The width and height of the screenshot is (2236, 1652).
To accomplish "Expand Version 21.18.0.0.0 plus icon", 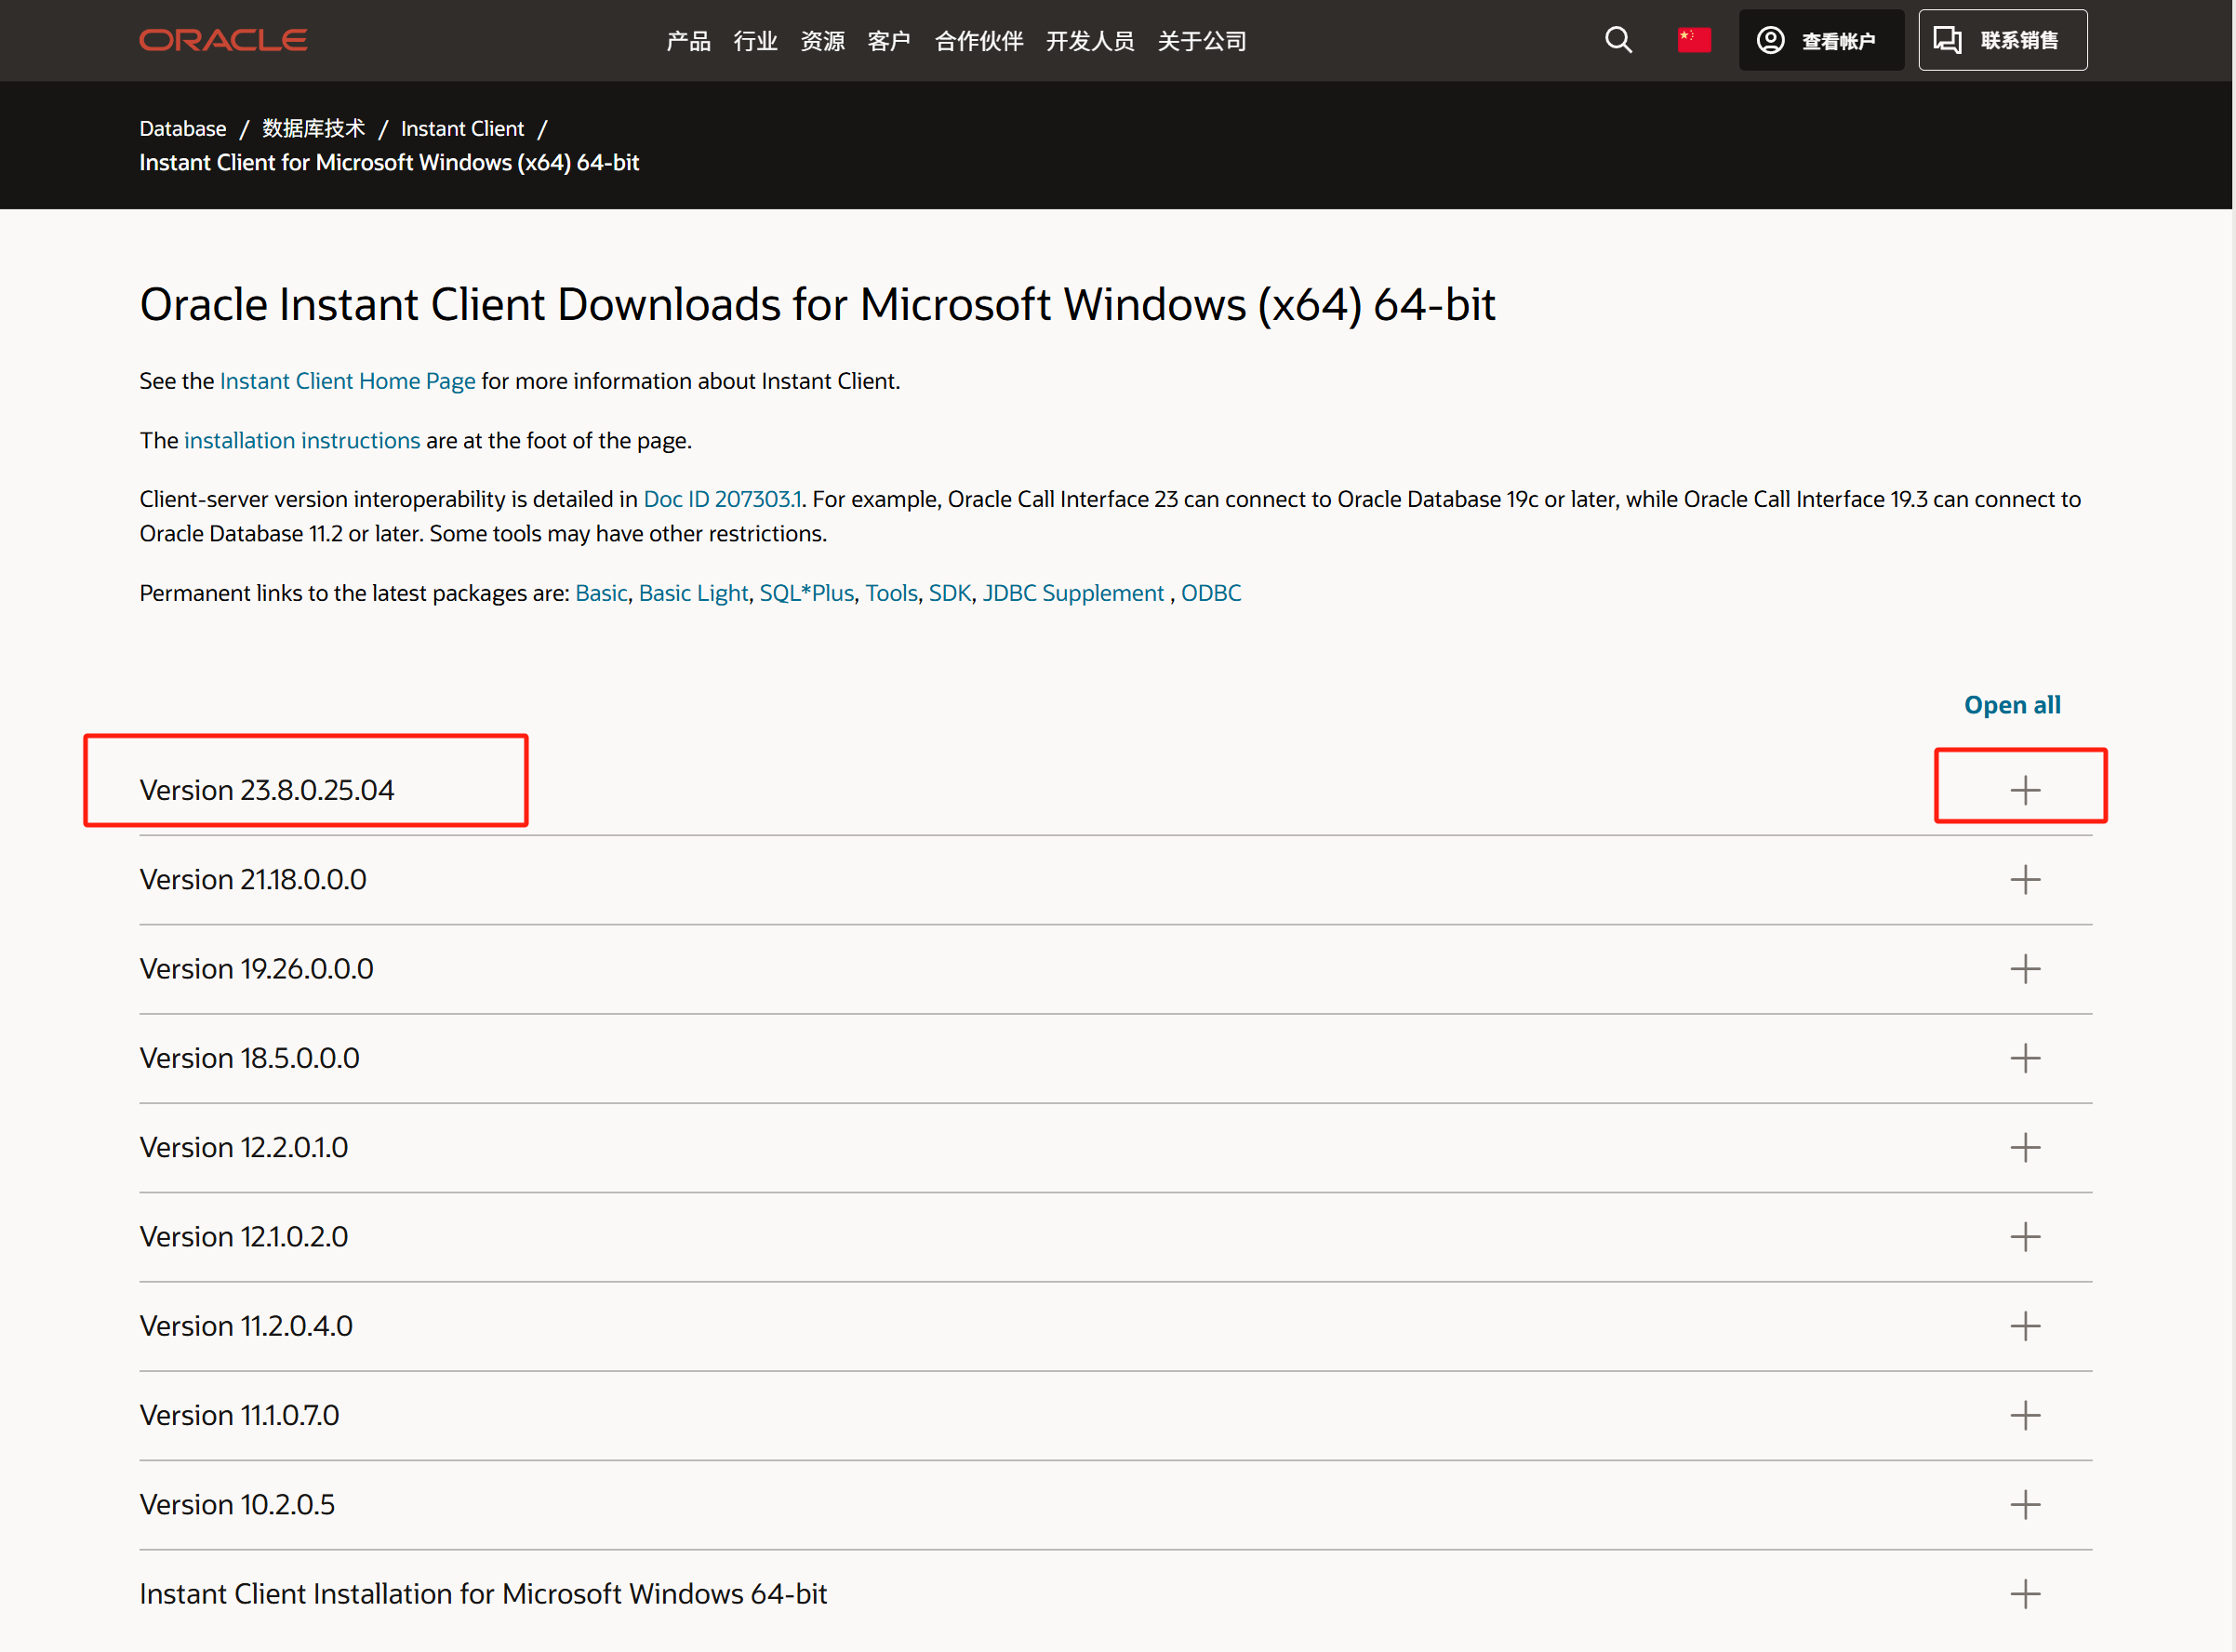I will coord(2024,879).
